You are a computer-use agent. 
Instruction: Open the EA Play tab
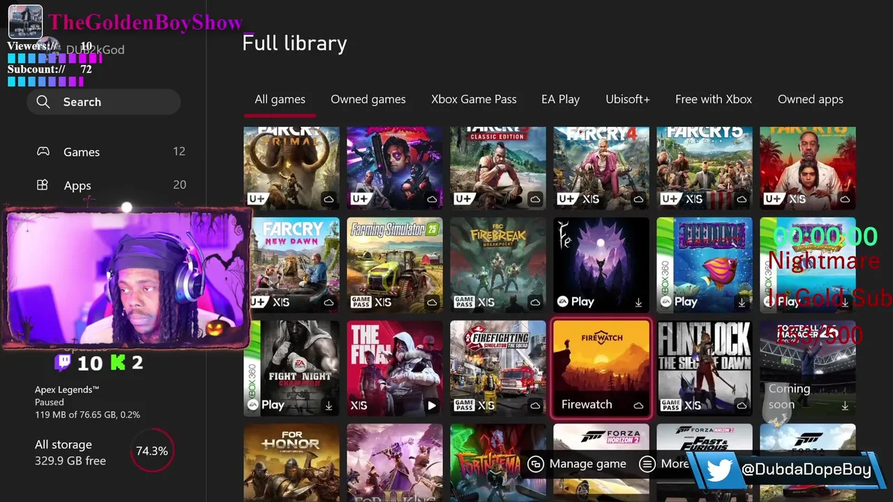tap(560, 99)
